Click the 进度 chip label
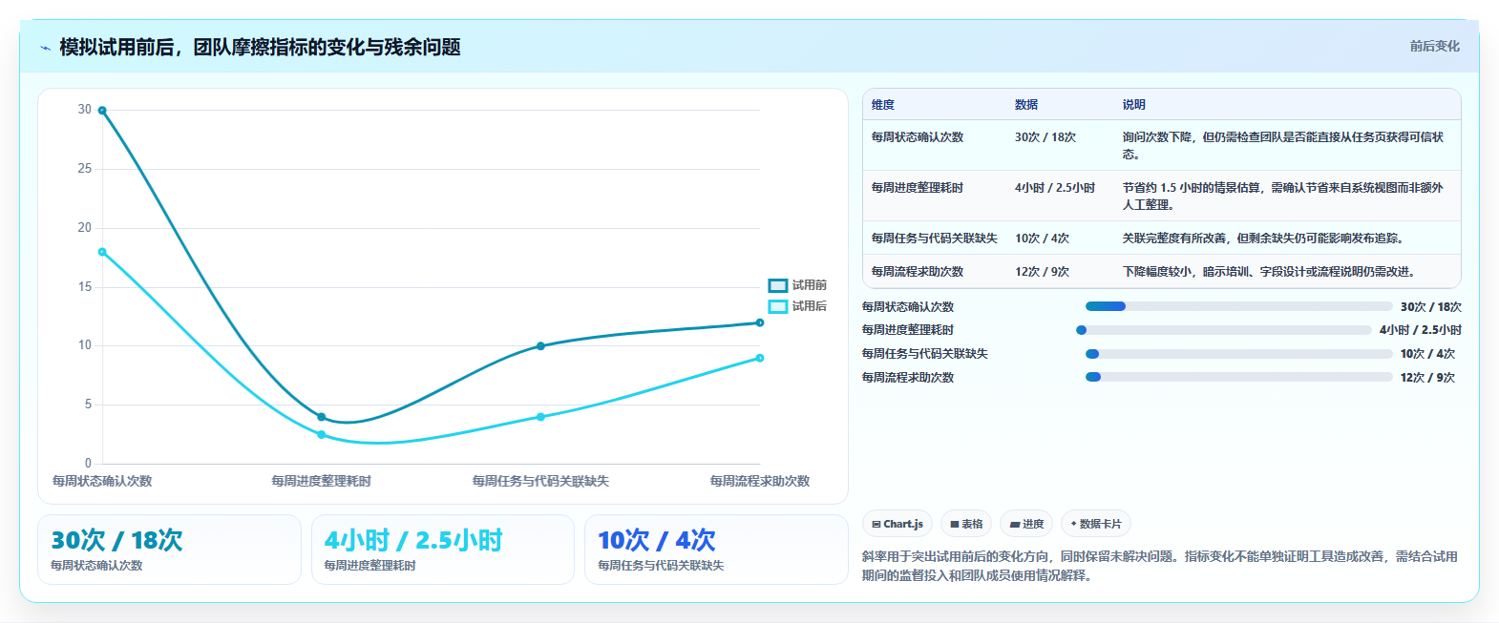 1033,524
